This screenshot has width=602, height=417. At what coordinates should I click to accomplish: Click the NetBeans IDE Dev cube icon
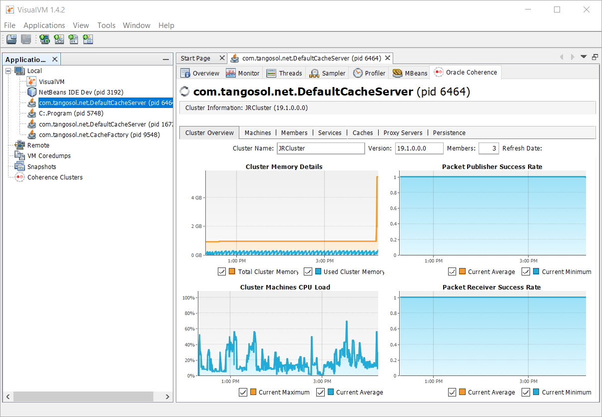tap(31, 92)
